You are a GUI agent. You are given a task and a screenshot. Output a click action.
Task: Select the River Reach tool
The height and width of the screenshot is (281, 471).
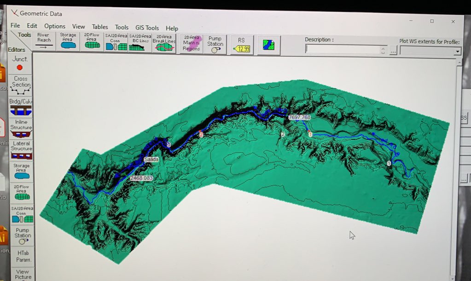(44, 41)
